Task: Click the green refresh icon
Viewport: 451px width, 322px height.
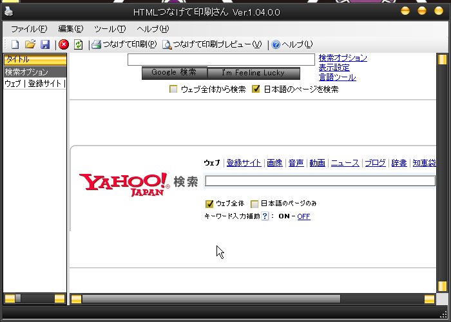Action: [x=78, y=44]
